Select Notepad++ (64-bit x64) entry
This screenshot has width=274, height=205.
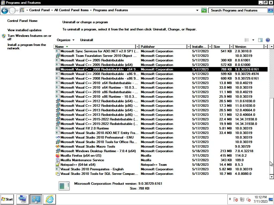pyautogui.click(x=161, y=164)
